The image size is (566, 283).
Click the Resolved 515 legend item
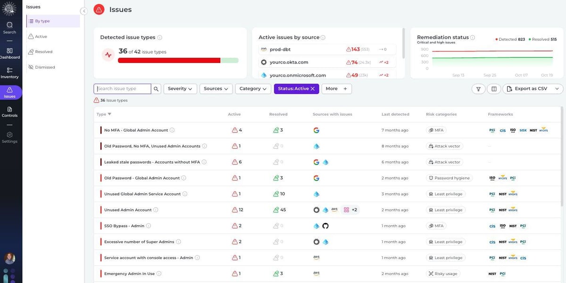coord(542,39)
